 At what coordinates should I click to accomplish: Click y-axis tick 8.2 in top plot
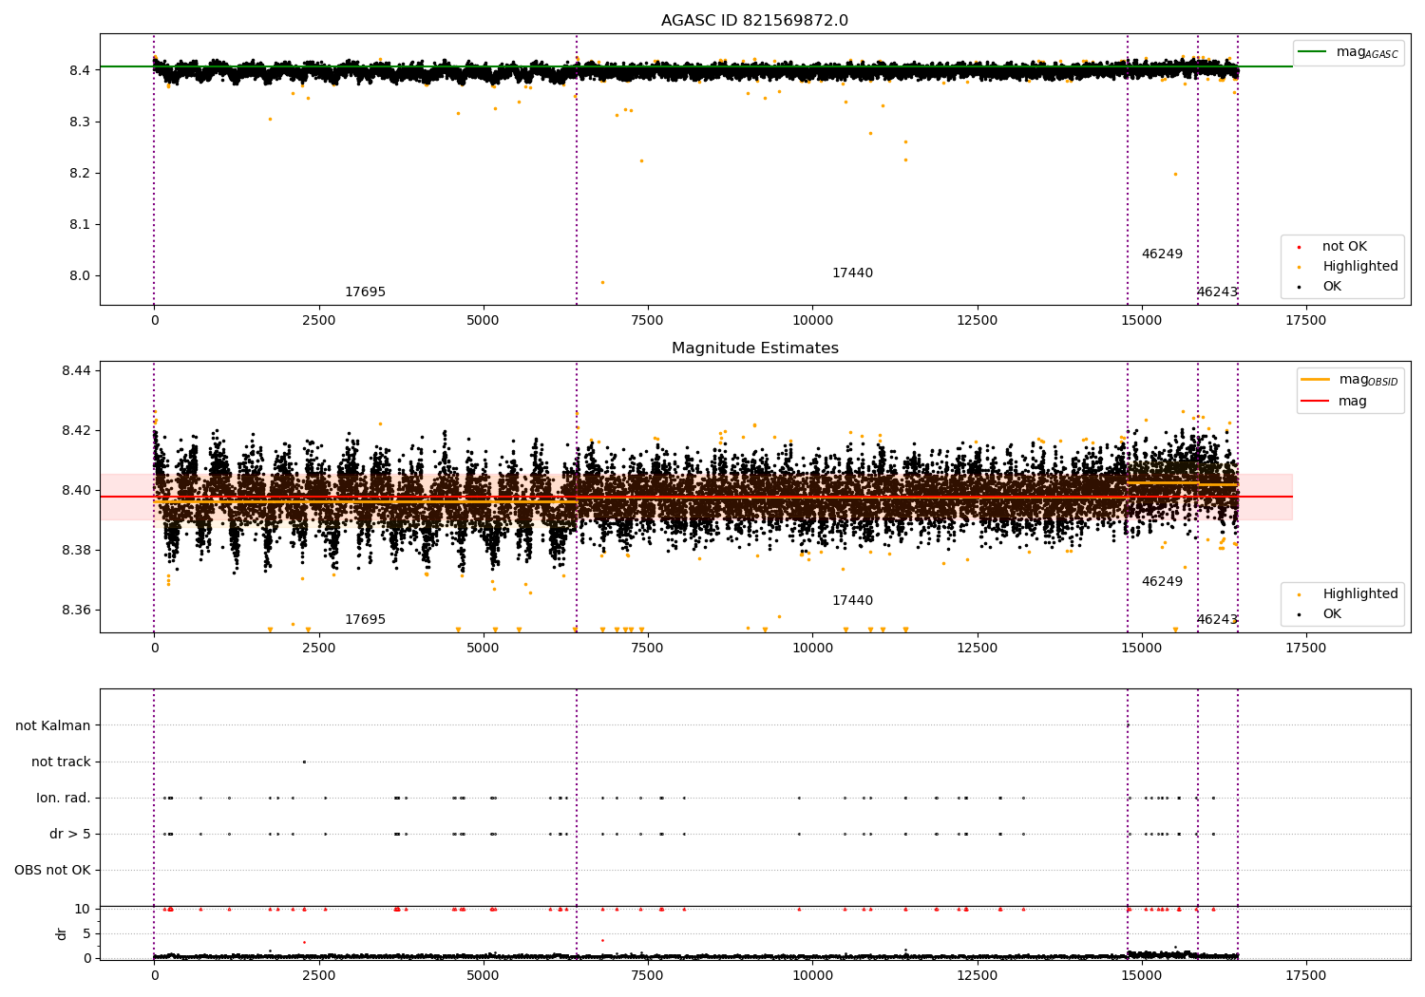click(x=80, y=173)
